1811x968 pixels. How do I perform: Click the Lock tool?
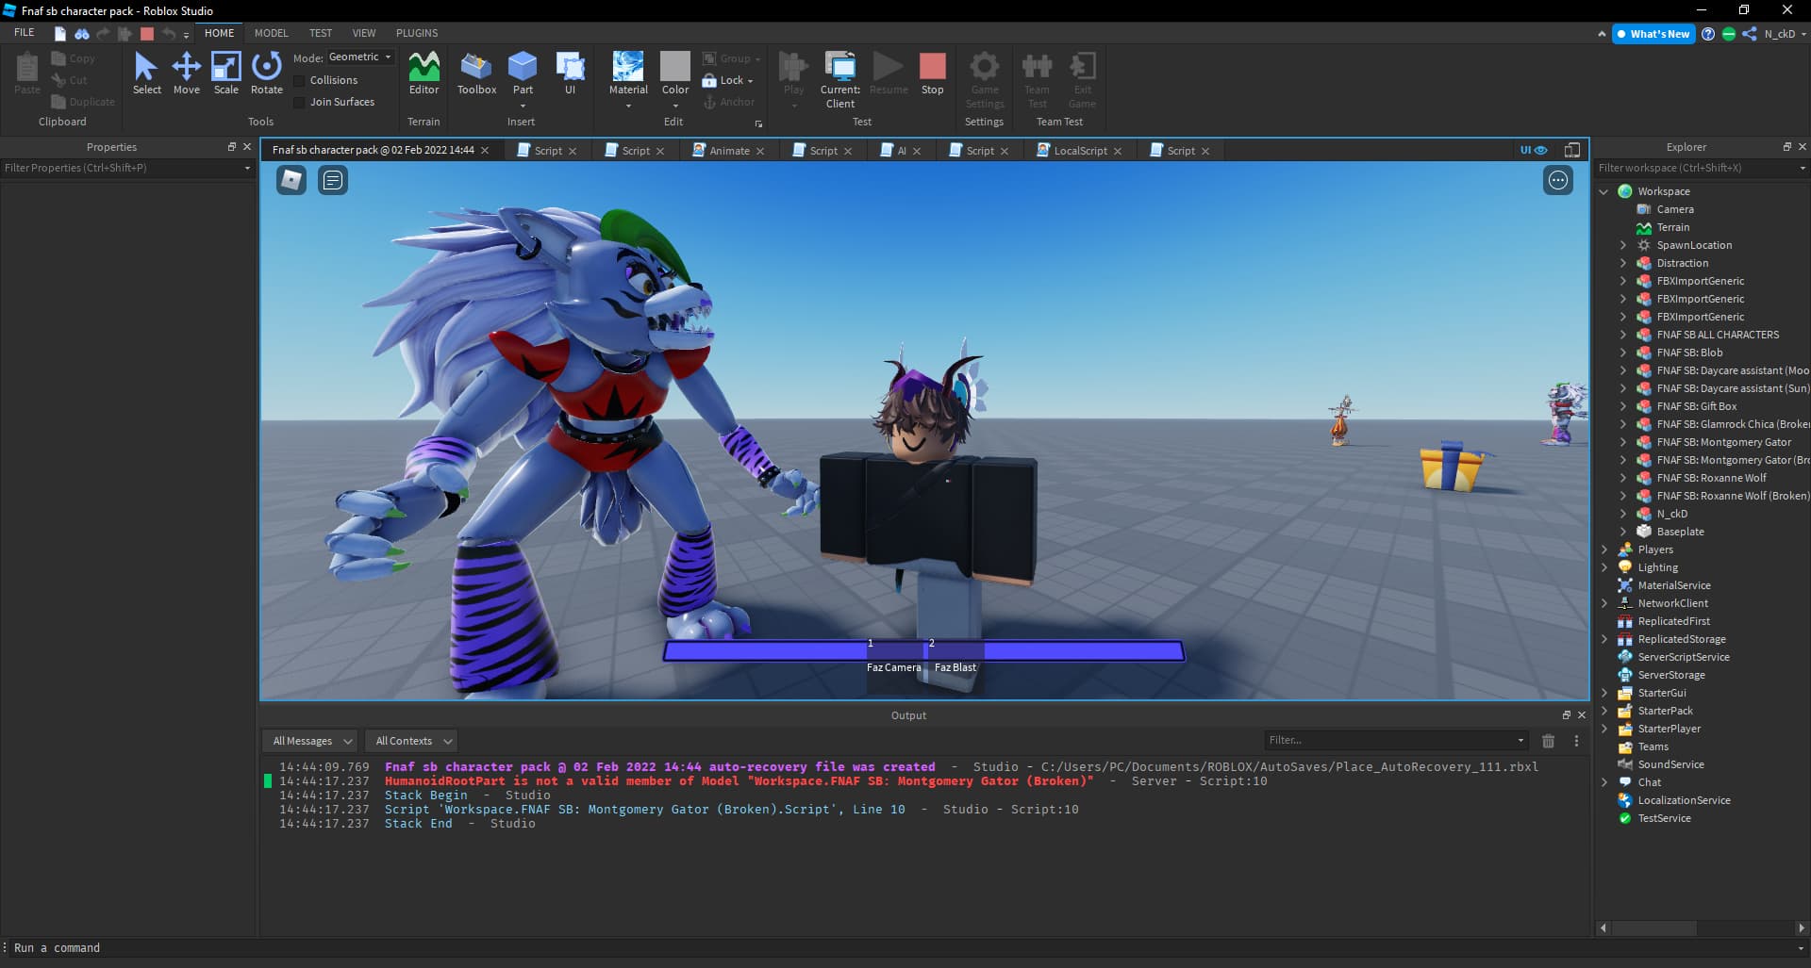point(728,80)
